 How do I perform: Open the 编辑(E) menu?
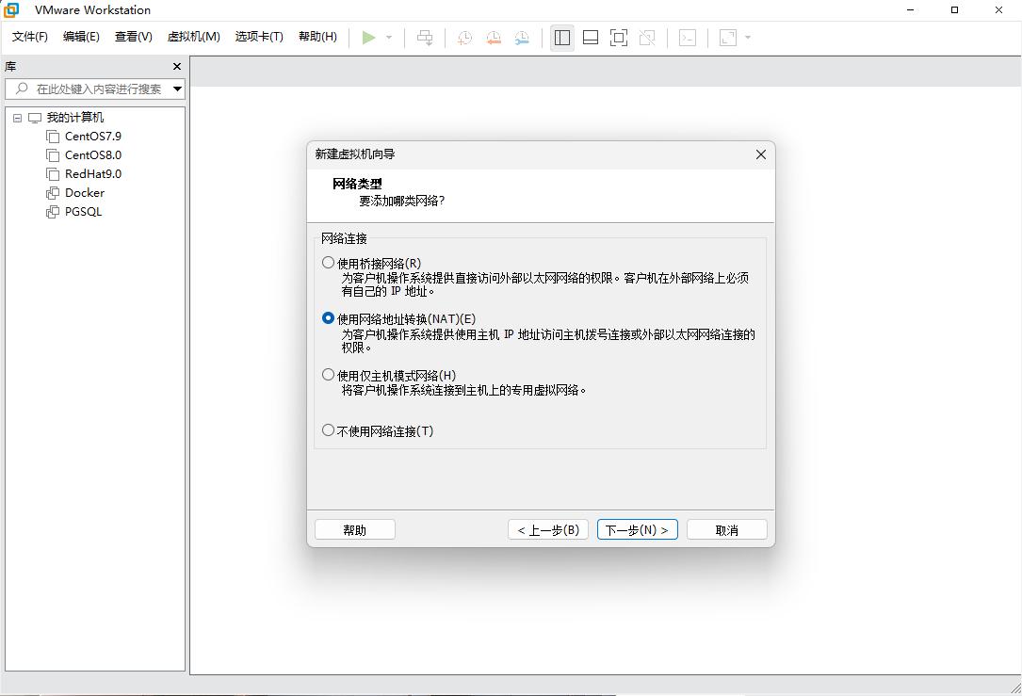click(x=81, y=37)
